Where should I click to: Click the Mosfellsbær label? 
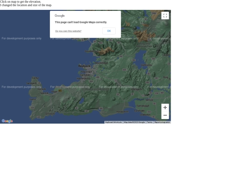point(102,63)
